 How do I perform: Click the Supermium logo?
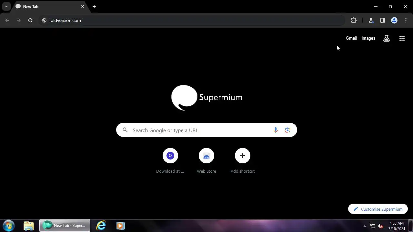click(206, 97)
